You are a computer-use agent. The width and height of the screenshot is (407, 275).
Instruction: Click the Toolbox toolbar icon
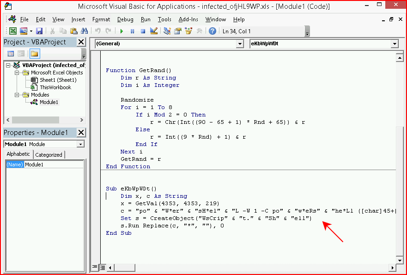pyautogui.click(x=200, y=31)
